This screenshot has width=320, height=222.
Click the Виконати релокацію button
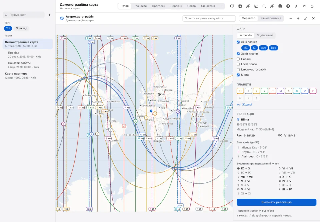point(276,202)
